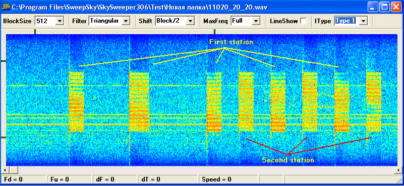Expand the Filter dropdown arrow
404x186 pixels.
(x=126, y=21)
